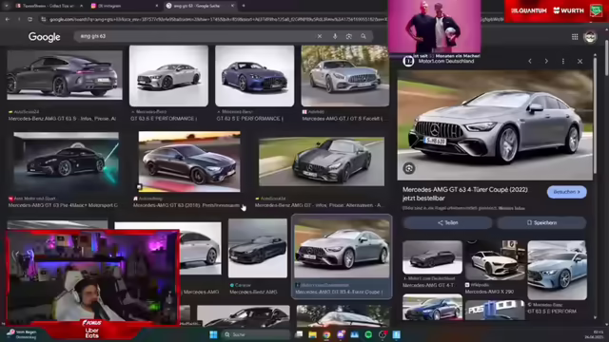
Task: Open silver GT 63 S E Performance thumbnail
Action: click(168, 76)
